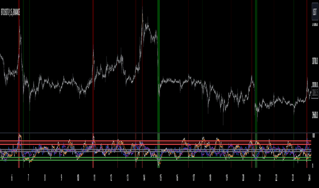Select date label 13 on time axis
This screenshot has height=188, width=319.
pos(128,178)
